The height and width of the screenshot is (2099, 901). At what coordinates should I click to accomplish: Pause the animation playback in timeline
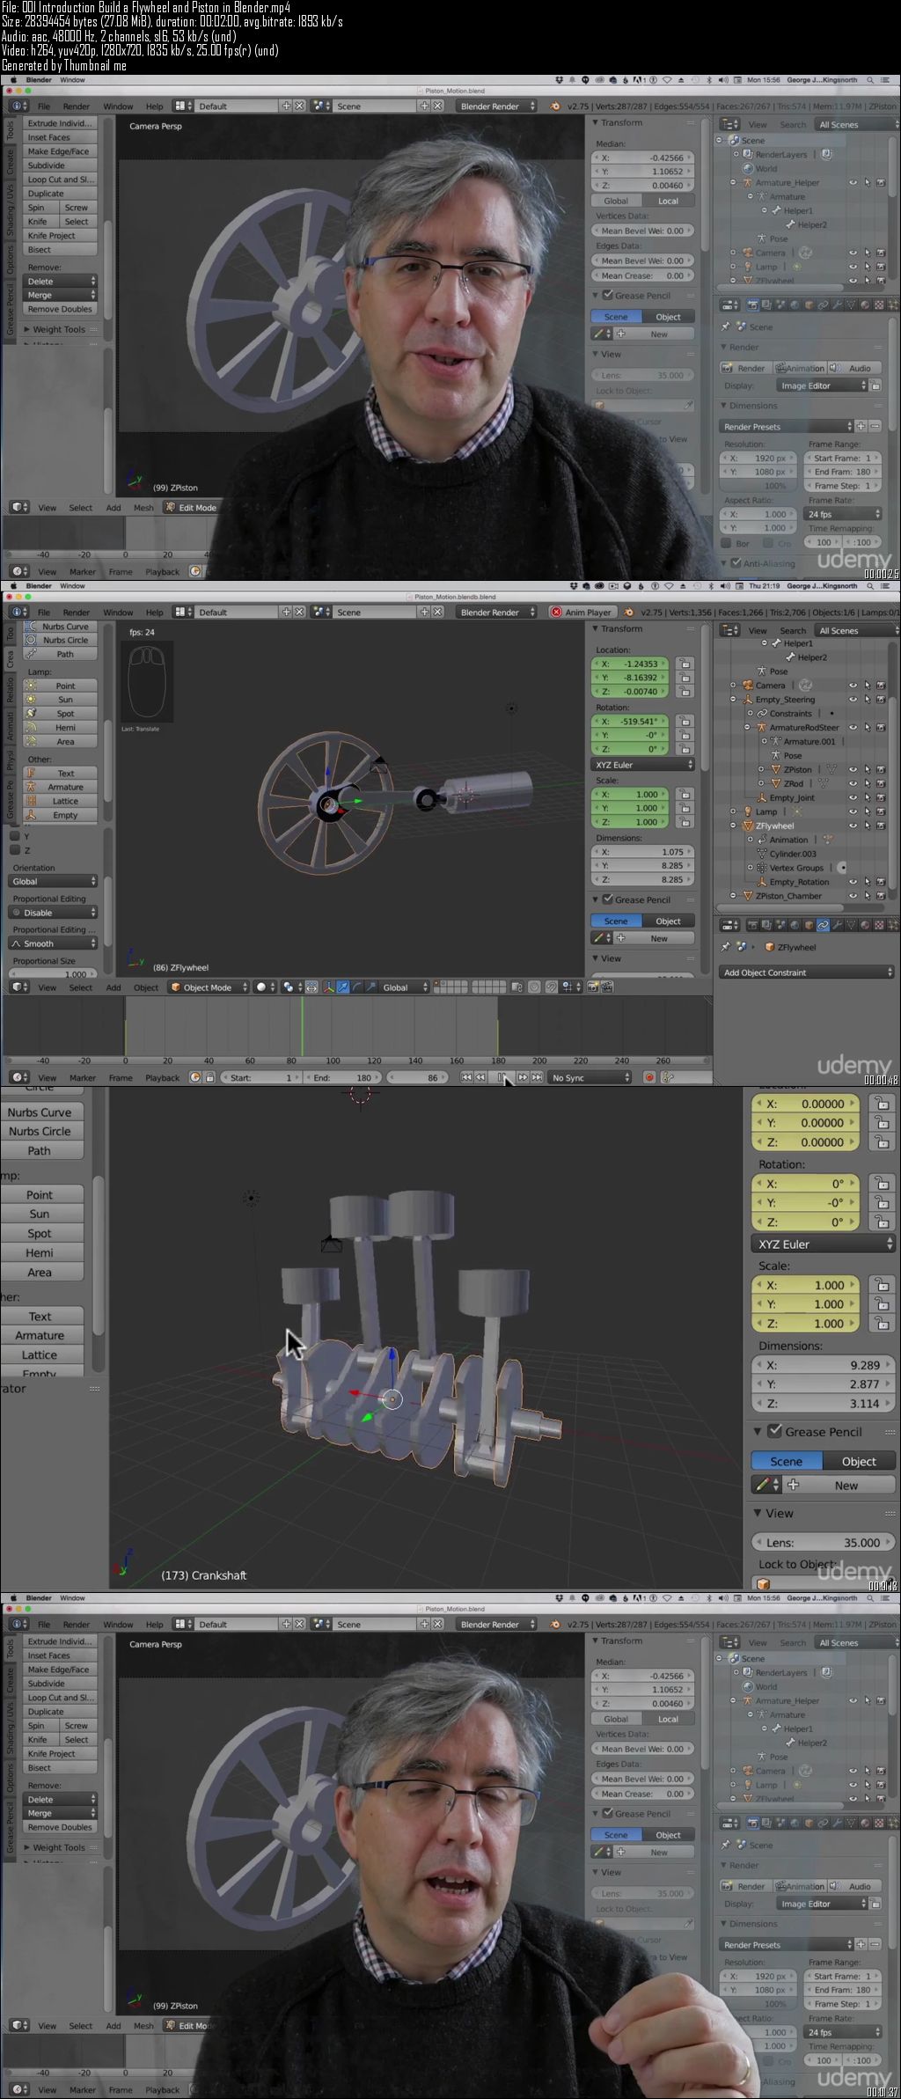click(502, 1077)
